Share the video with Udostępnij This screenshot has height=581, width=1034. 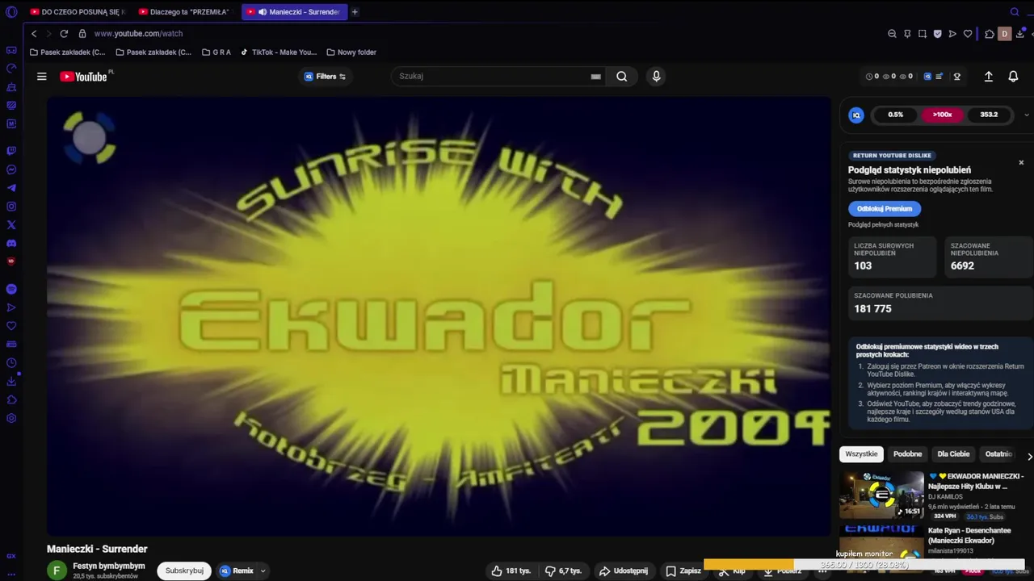point(623,571)
